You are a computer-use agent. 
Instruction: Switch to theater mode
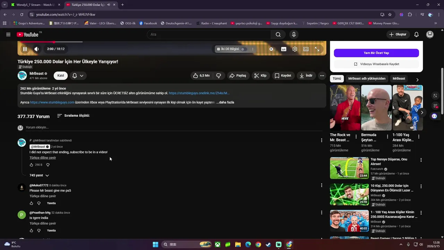[x=306, y=49]
